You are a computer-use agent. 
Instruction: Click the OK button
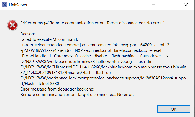pos(173,109)
